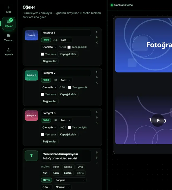Open the Tasarım sliders tab
The image size is (172, 190).
click(9, 38)
